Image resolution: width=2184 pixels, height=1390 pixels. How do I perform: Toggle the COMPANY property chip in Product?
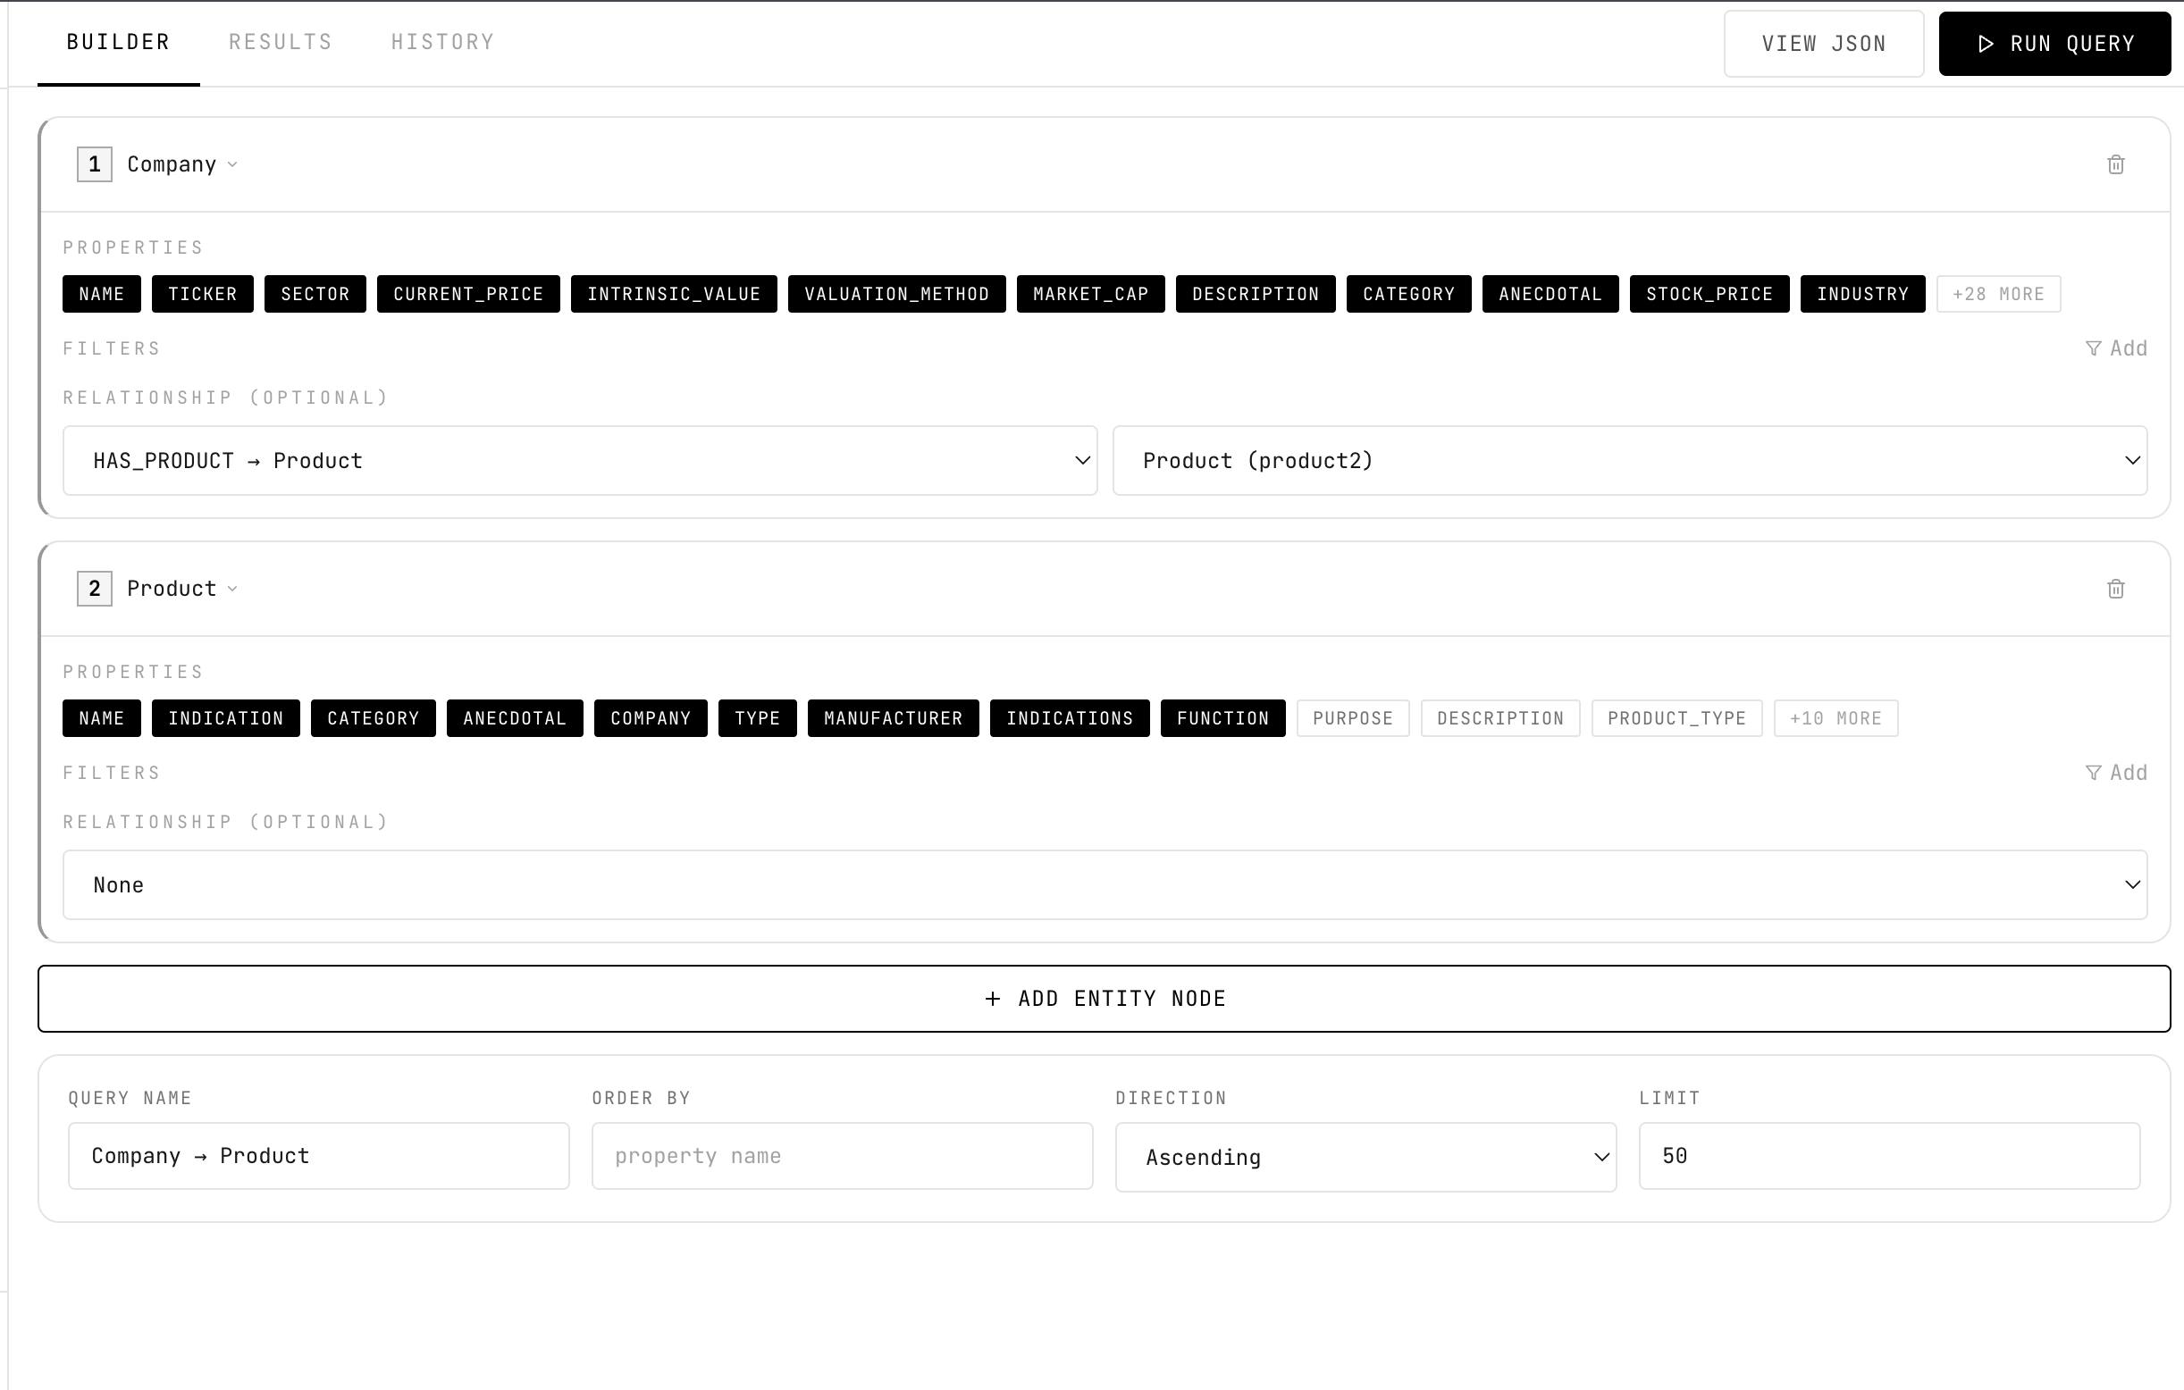[651, 718]
